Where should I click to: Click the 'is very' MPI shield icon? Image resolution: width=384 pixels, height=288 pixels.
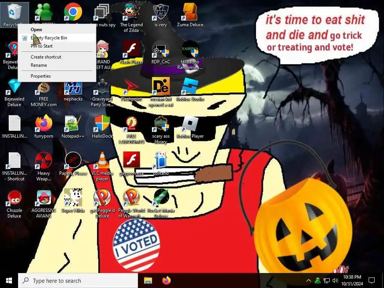[160, 12]
